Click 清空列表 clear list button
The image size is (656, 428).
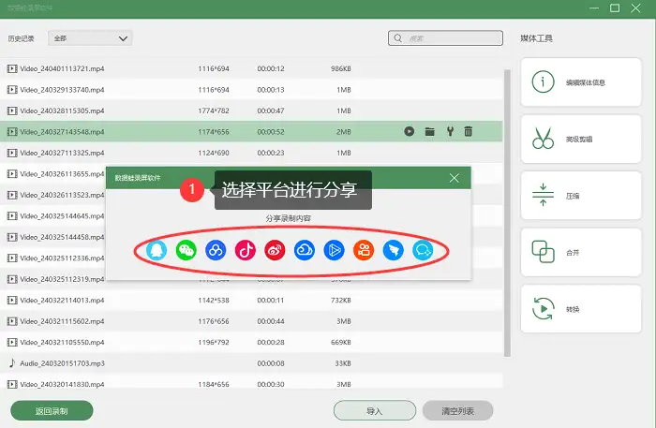pyautogui.click(x=457, y=411)
